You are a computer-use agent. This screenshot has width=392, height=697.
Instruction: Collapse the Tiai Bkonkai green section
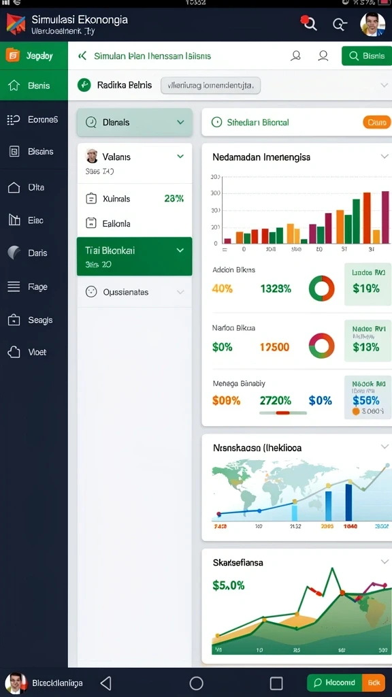[180, 250]
